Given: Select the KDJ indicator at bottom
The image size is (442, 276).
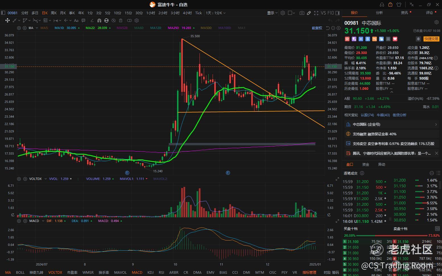Looking at the screenshot, I should point(151,272).
